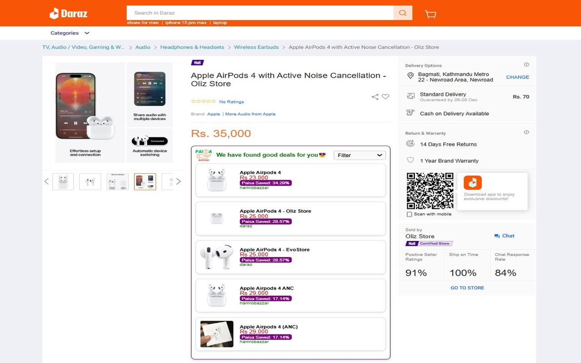Screen dimensions: 581x363
Task: Focus the Search in Daraz field
Action: coord(260,13)
